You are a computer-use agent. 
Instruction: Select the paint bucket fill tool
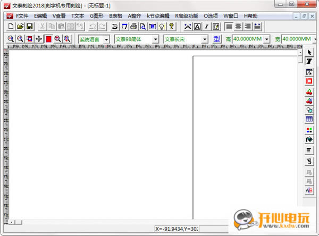(x=309, y=140)
